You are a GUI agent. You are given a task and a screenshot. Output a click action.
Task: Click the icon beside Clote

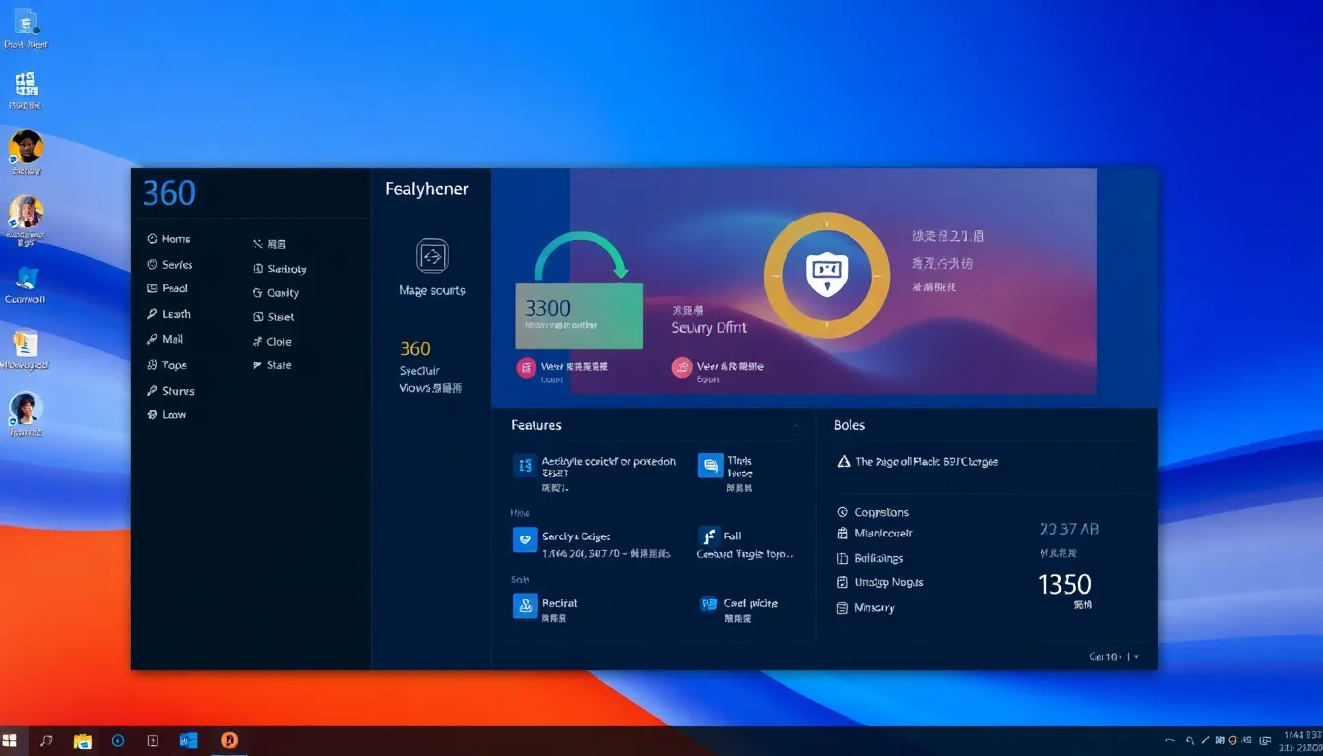pyautogui.click(x=258, y=342)
